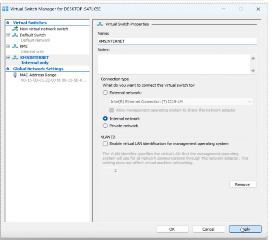Click the 'Default Network' subtitle text
Image resolution: width=272 pixels, height=240 pixels.
[x=36, y=40]
